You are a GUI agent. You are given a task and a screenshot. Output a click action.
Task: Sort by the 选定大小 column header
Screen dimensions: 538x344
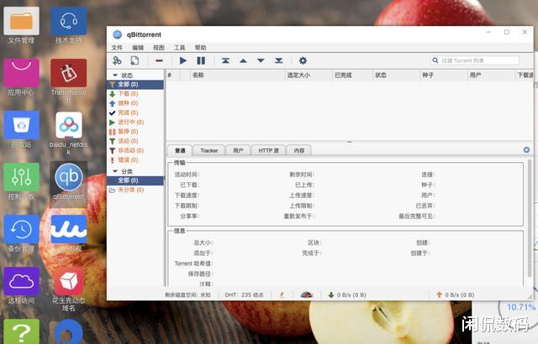point(309,75)
